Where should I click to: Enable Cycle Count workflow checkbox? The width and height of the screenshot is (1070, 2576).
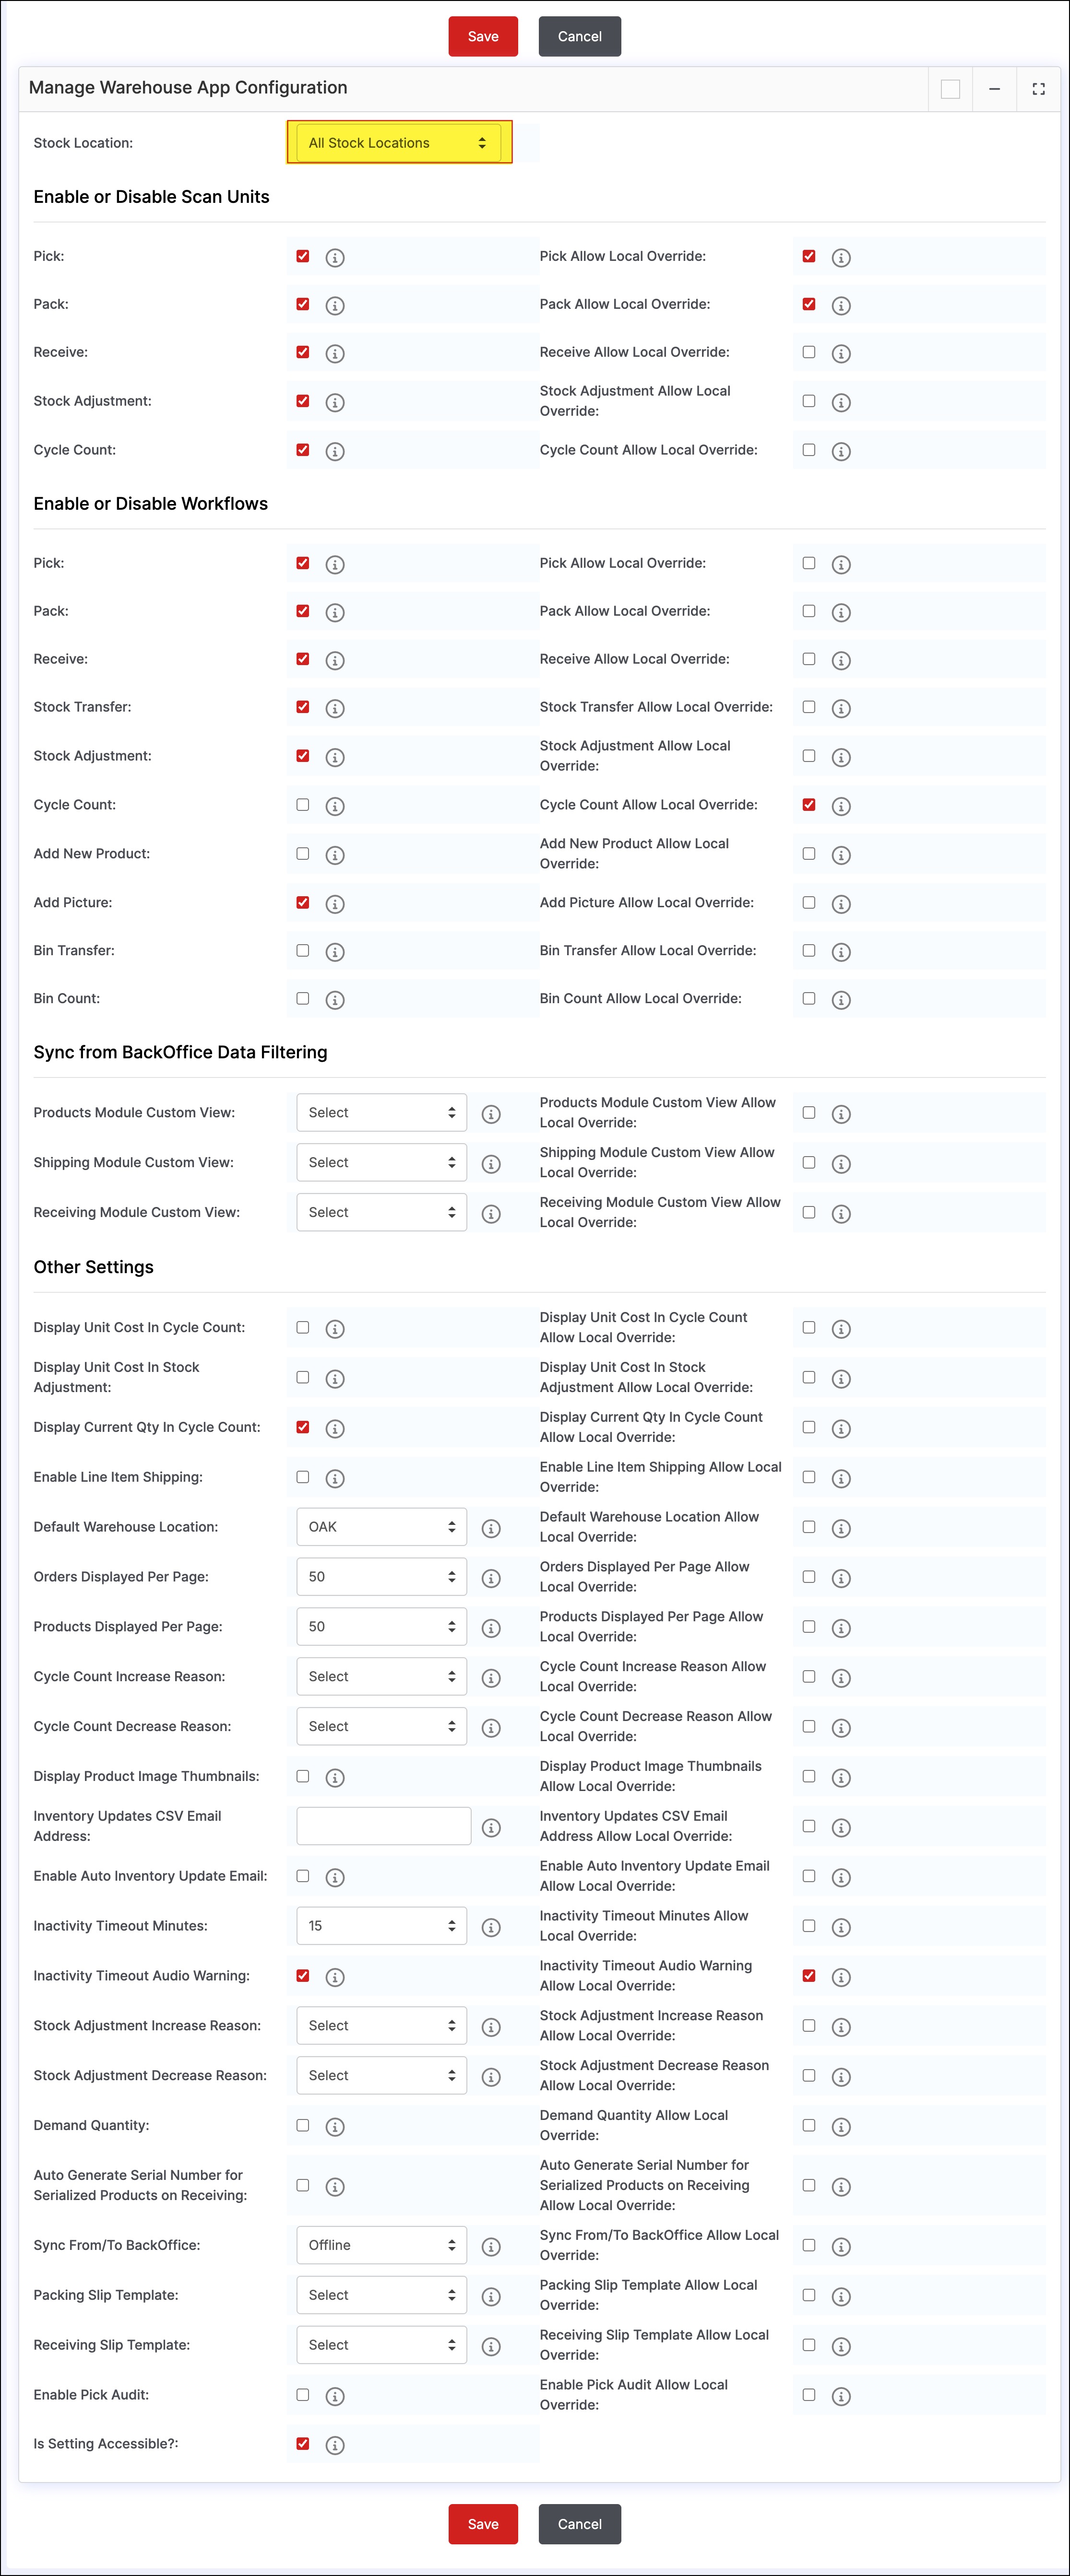click(x=302, y=805)
